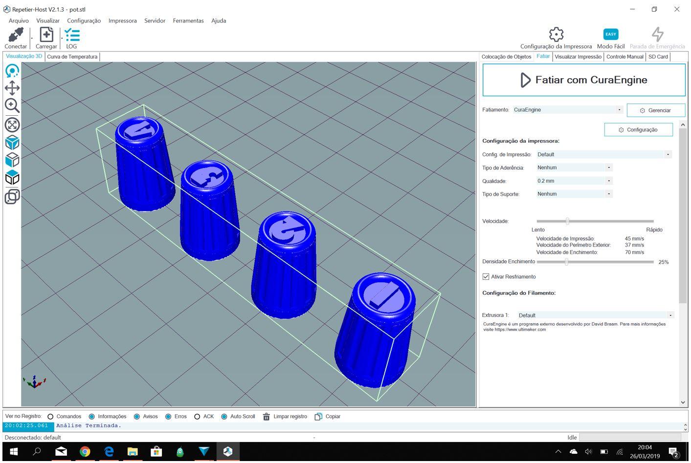Switch to Modo Fácil easy icon
Viewport: 691px width, 463px height.
point(611,34)
